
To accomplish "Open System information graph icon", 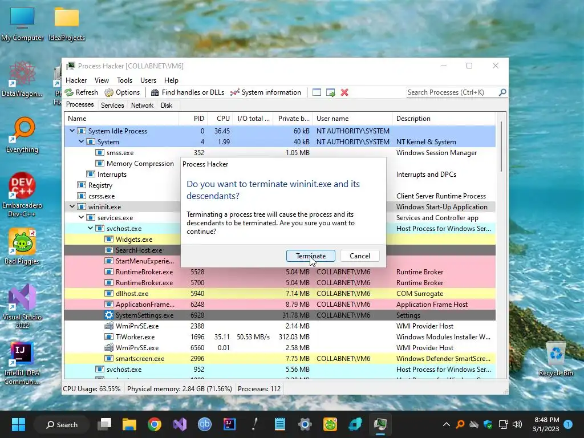I will [234, 92].
